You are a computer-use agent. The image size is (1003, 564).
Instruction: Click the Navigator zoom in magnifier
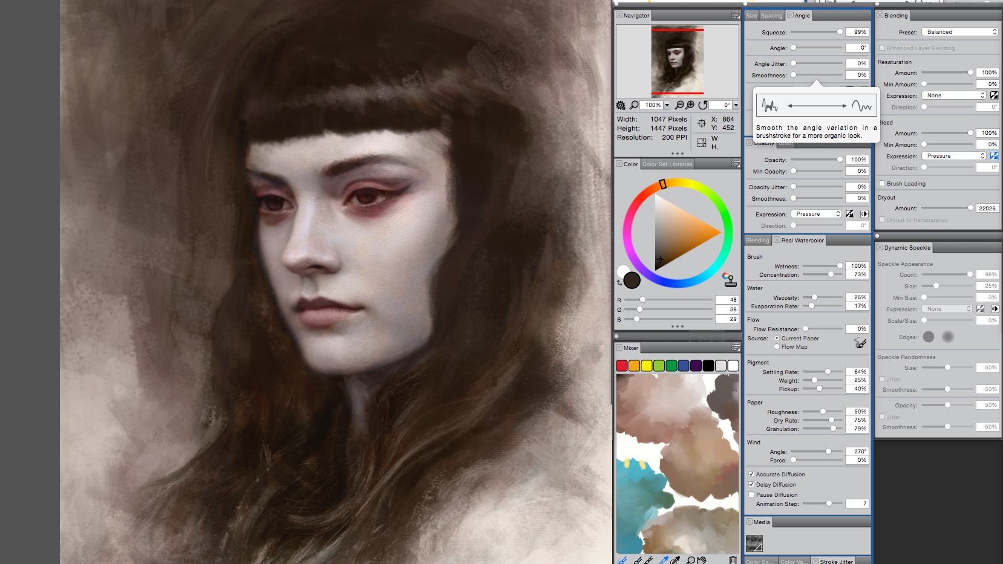click(690, 105)
